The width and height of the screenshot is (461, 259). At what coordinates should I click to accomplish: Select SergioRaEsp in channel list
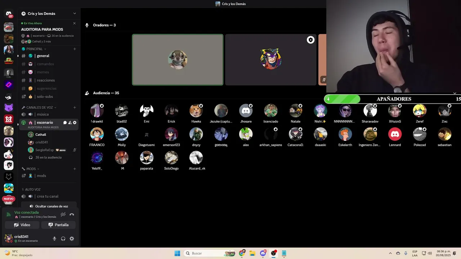(49, 150)
